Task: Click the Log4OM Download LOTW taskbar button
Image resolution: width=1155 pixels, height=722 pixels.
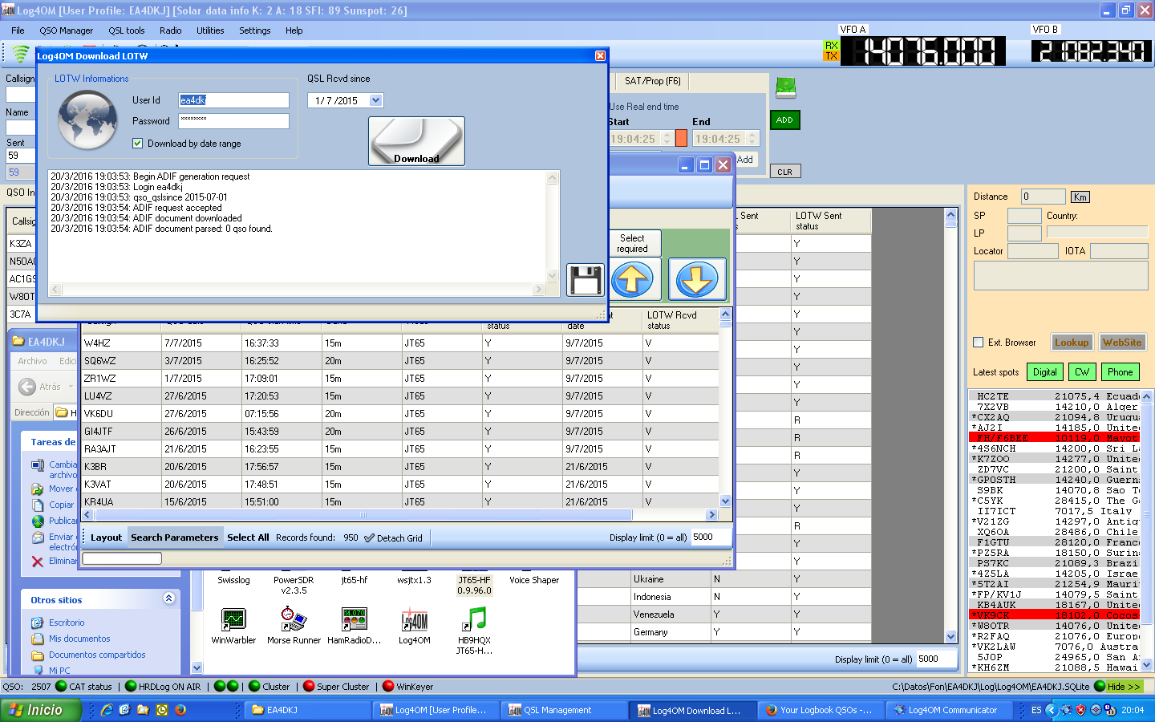Action: pyautogui.click(x=691, y=710)
